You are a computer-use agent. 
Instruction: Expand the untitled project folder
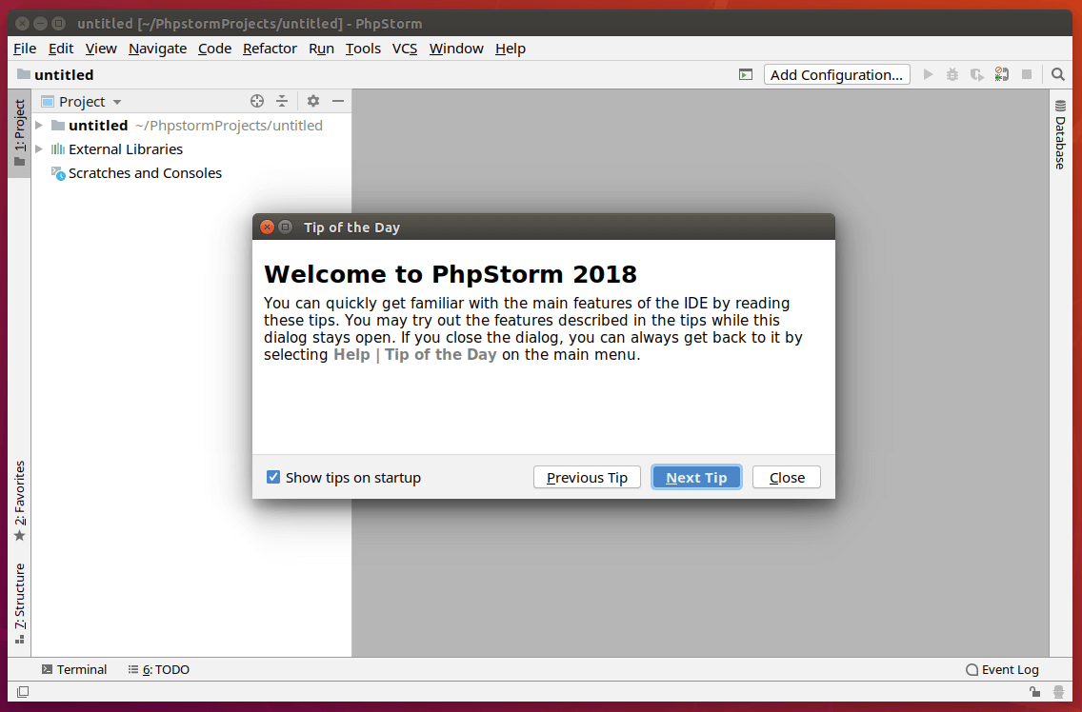click(x=39, y=126)
